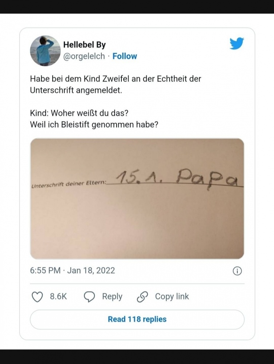Viewport: 274px width, 364px height.
Task: Click the 8.6K likes count
Action: click(59, 297)
